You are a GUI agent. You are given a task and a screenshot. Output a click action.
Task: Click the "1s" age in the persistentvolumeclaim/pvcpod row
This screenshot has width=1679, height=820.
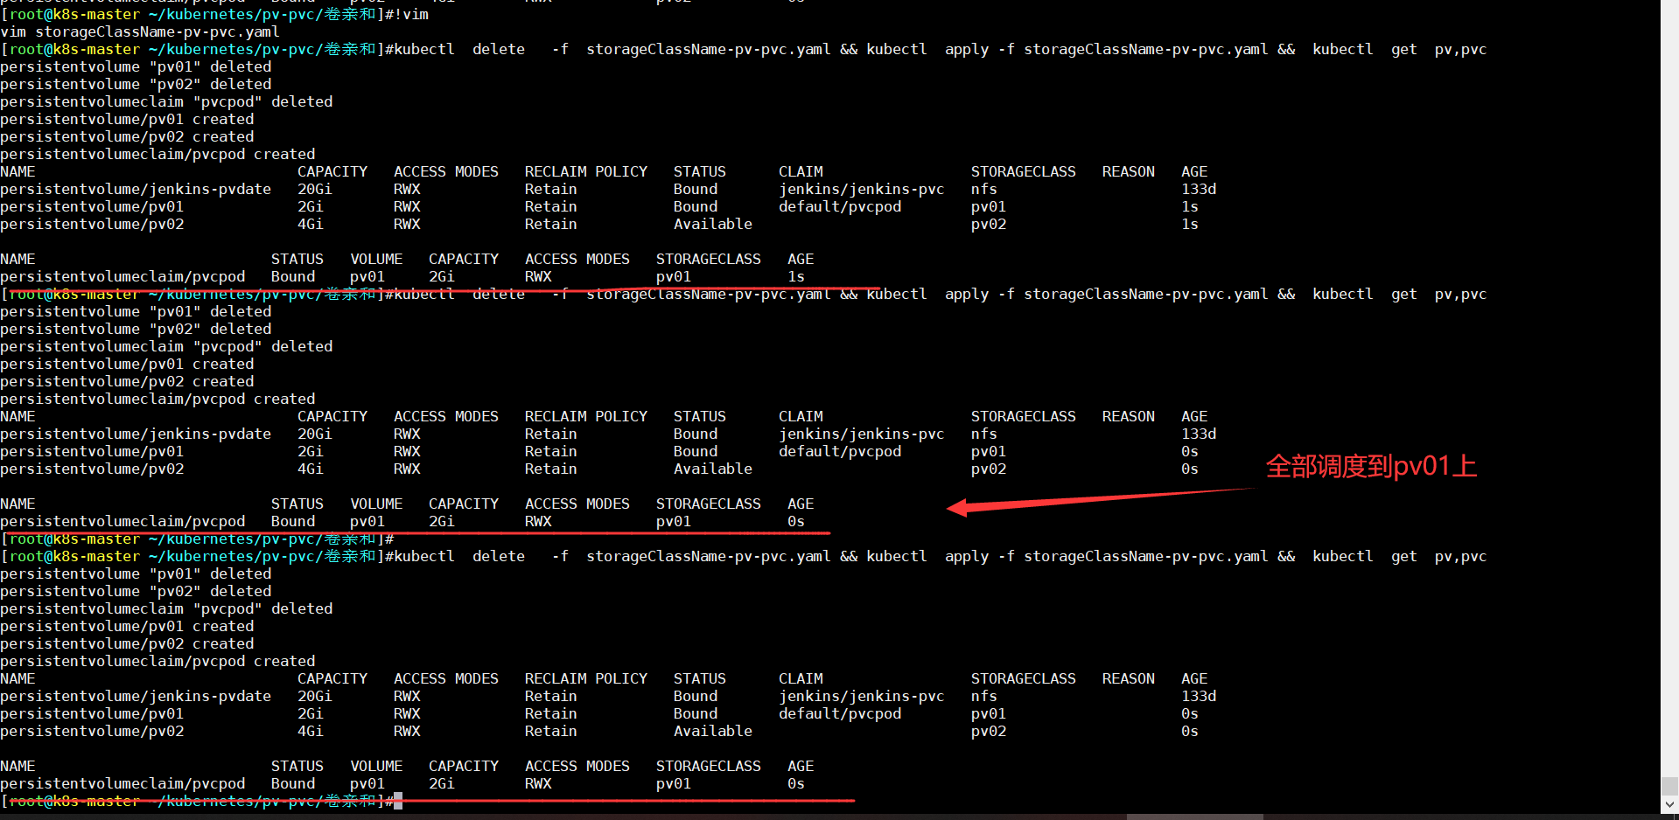pos(796,276)
